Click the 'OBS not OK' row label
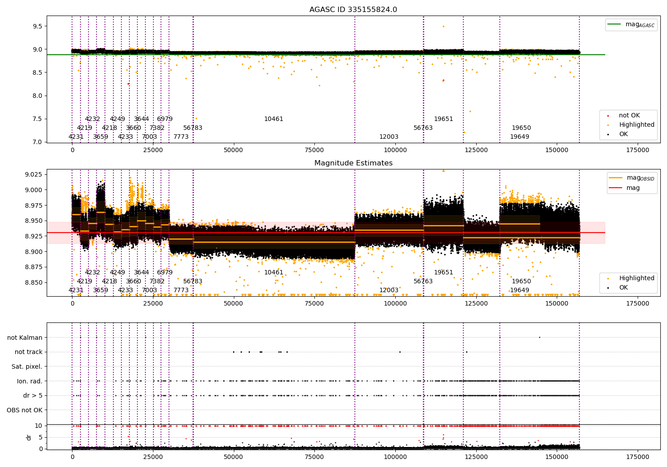This screenshot has height=467, width=667. 25,410
